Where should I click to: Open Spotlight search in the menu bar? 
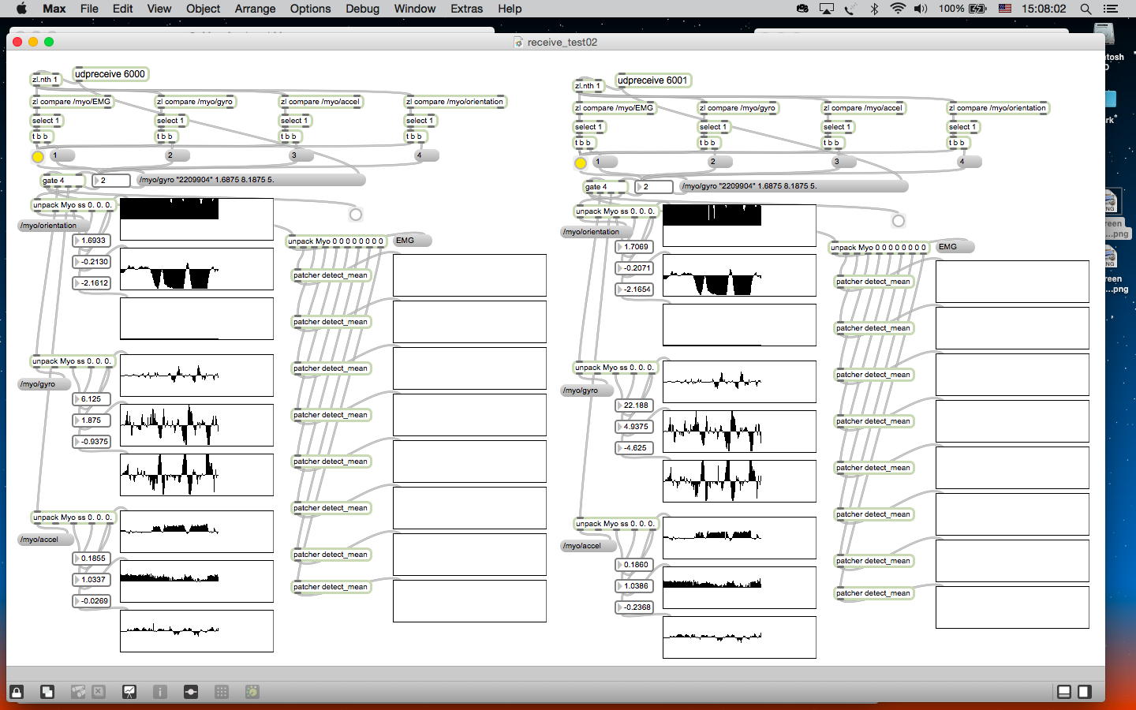pyautogui.click(x=1086, y=9)
